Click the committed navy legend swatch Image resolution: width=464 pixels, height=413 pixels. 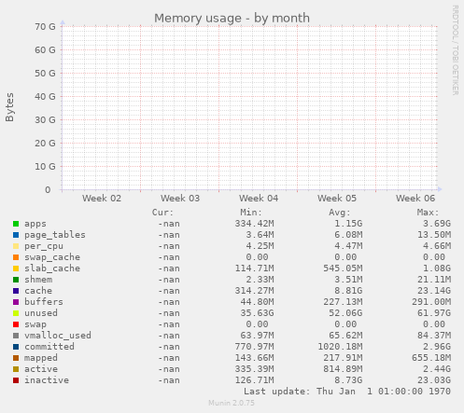pos(16,347)
